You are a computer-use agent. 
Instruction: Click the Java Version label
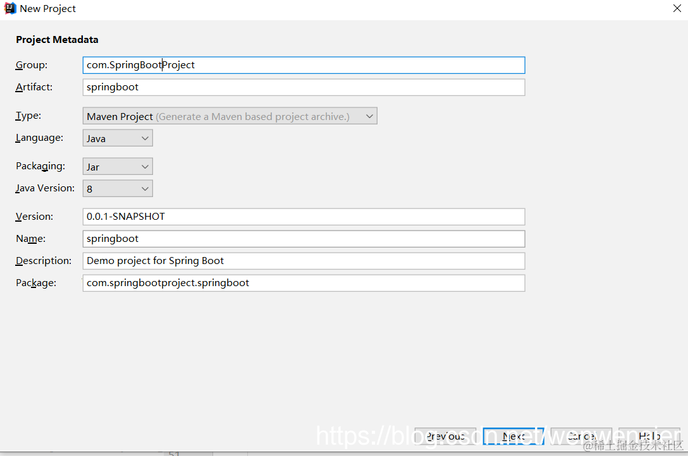pos(45,188)
